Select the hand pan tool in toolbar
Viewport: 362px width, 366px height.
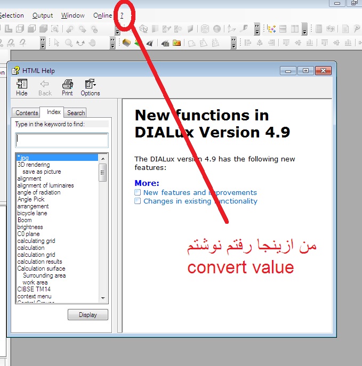click(92, 43)
